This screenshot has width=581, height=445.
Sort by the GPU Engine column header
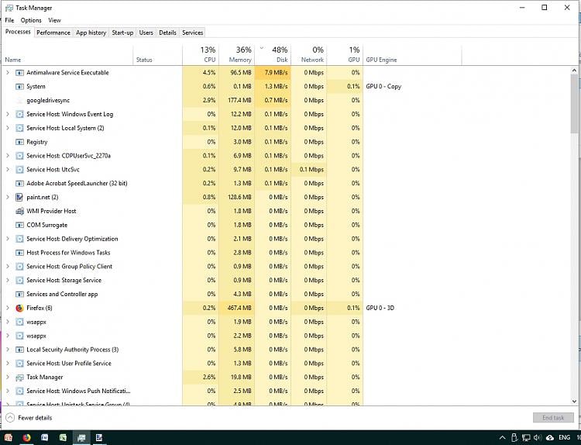[412, 55]
